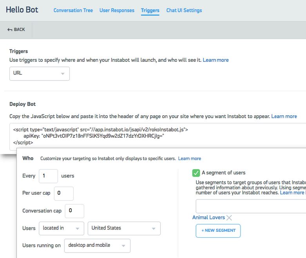Click the + NEW SEGMENT button

click(x=218, y=231)
